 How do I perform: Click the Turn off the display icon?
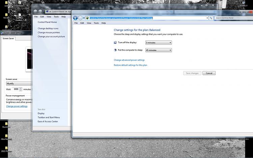[115, 42]
